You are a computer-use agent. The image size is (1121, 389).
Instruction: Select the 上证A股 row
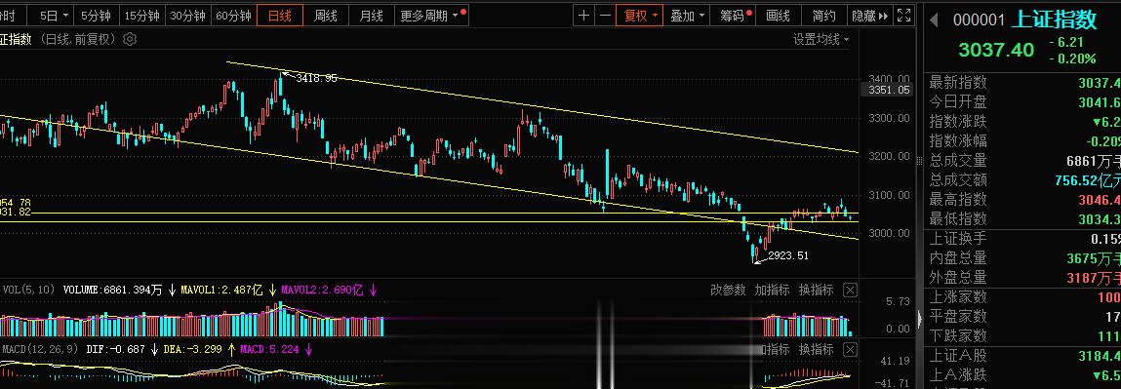[x=1022, y=356]
